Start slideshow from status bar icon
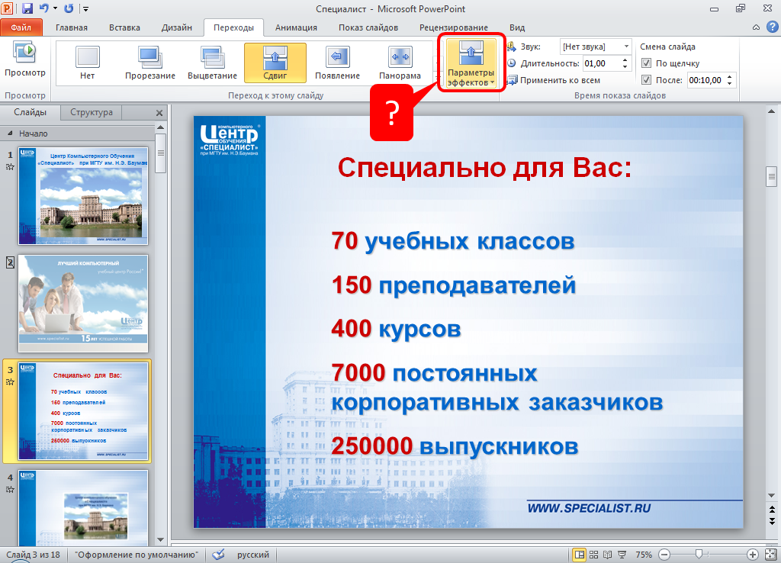Image resolution: width=781 pixels, height=563 pixels. [622, 555]
